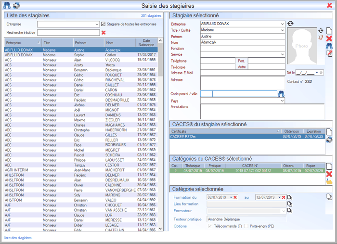Open the Pays dropdown
The height and width of the screenshot is (244, 337).
(x=282, y=101)
